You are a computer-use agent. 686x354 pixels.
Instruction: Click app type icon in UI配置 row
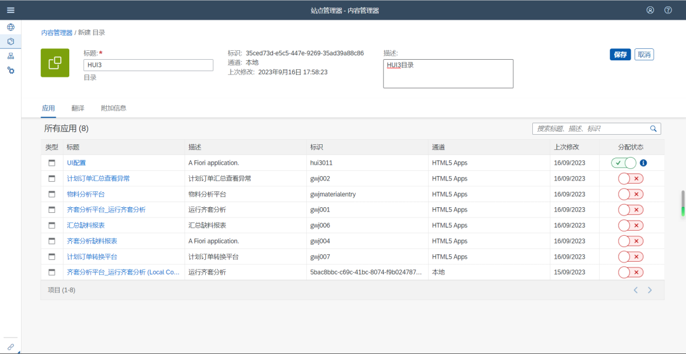52,163
